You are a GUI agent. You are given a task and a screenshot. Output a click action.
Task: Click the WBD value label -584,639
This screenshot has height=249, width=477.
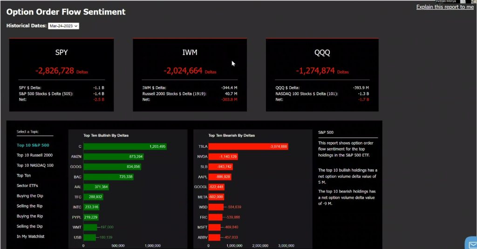[234, 207]
